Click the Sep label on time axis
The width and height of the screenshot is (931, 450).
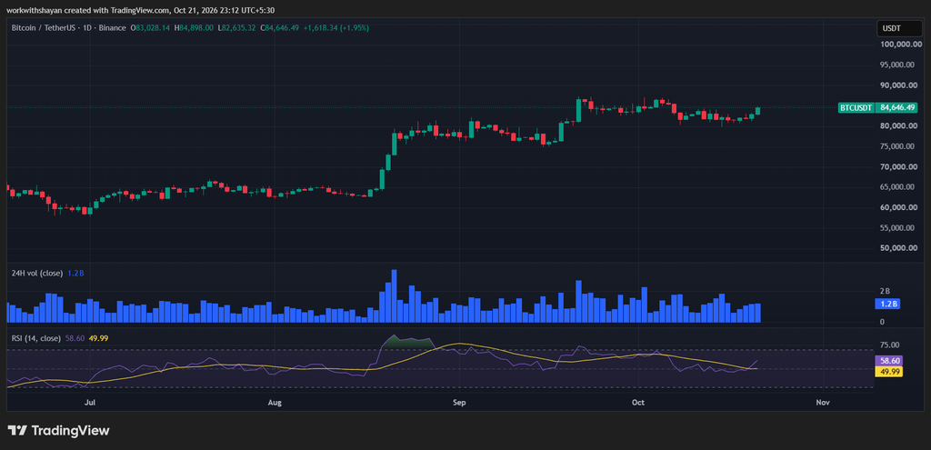pos(459,403)
